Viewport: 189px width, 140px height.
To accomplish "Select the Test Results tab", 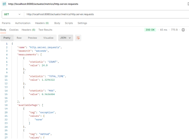I will (45, 30).
